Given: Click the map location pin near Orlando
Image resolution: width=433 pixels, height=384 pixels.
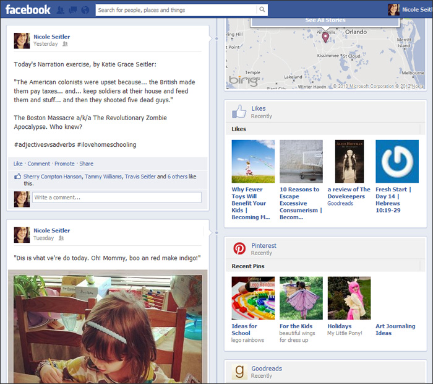Looking at the screenshot, I should [x=325, y=37].
